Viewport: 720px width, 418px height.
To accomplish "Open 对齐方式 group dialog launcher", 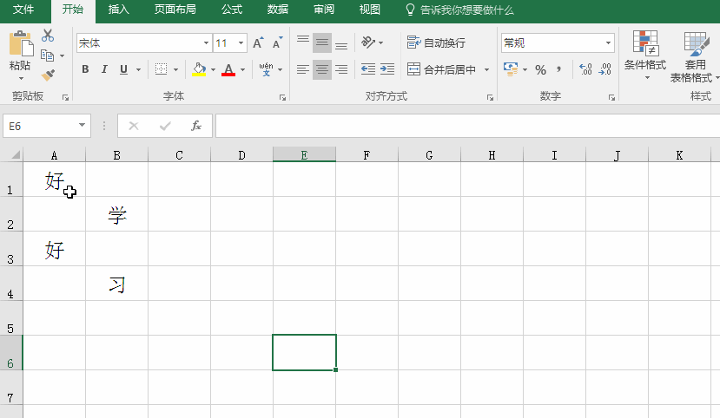I will [x=491, y=97].
